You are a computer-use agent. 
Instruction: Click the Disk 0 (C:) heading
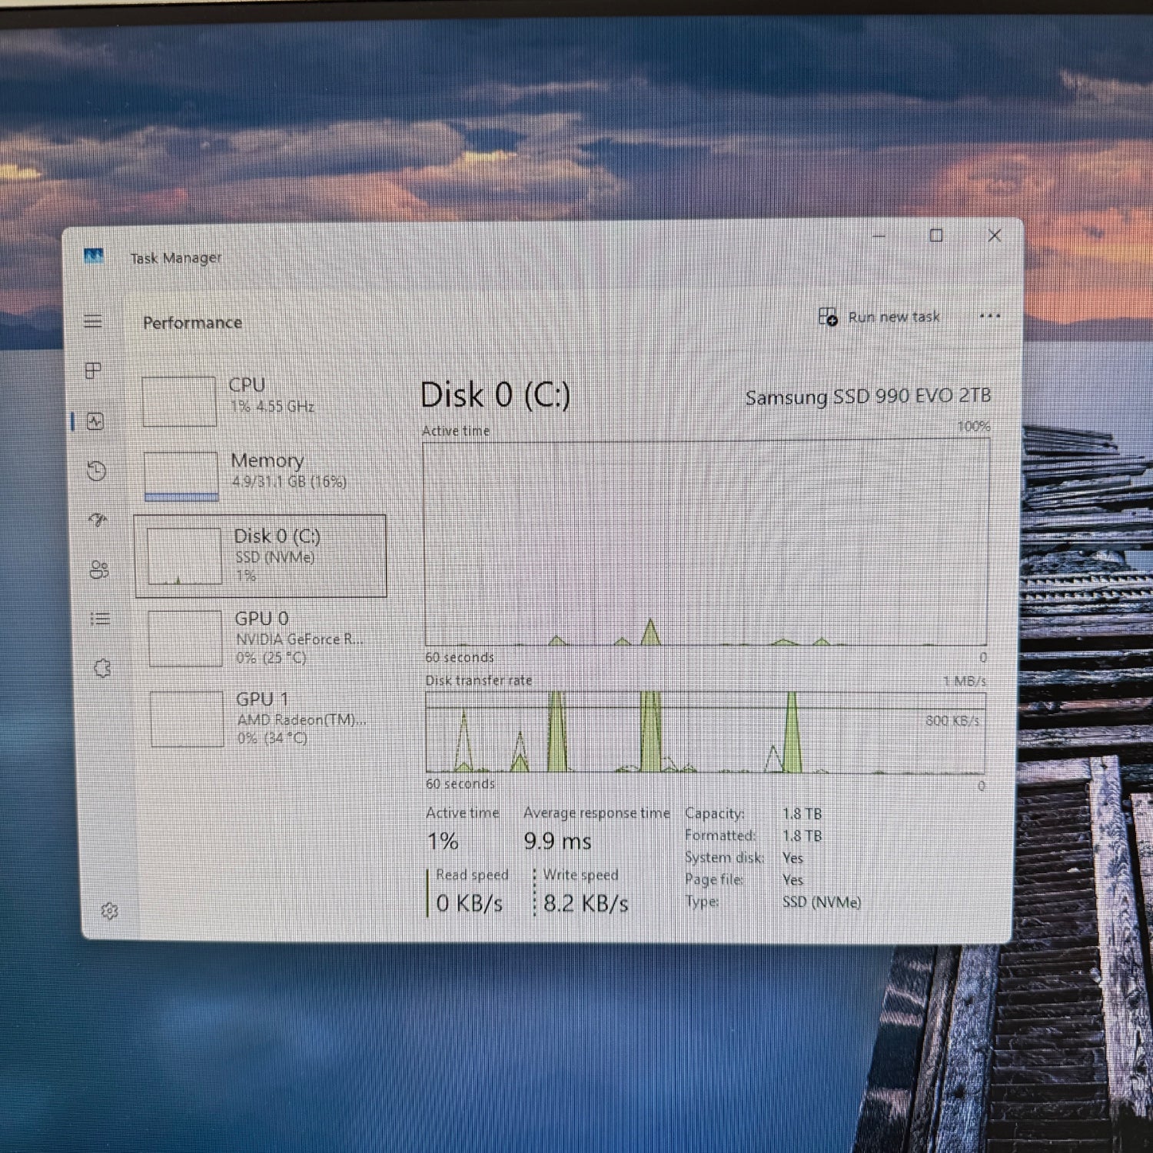[x=496, y=395]
